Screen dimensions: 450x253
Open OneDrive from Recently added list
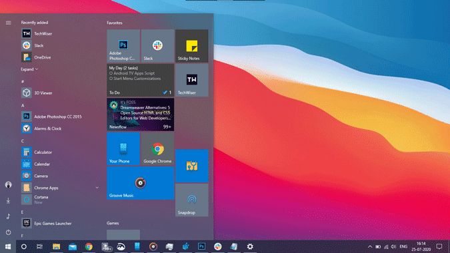pyautogui.click(x=60, y=57)
